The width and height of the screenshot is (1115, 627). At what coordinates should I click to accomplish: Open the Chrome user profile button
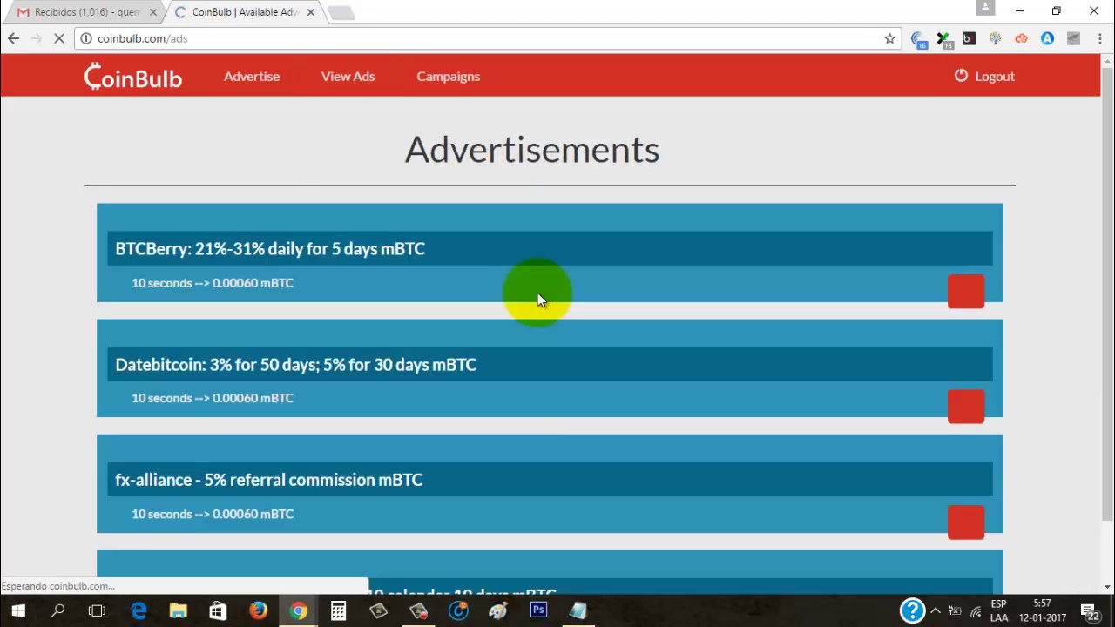985,8
